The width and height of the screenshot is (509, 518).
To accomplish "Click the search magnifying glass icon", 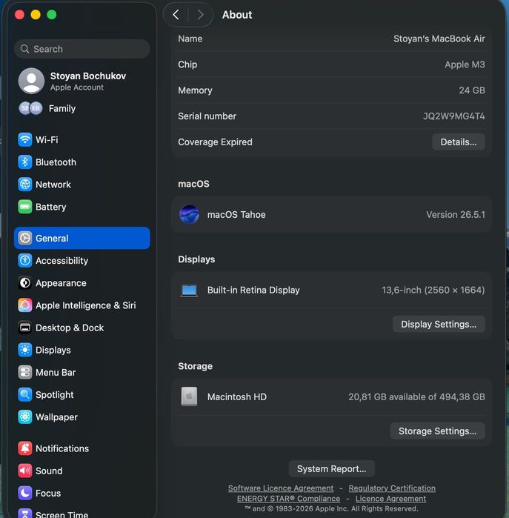I will point(24,49).
